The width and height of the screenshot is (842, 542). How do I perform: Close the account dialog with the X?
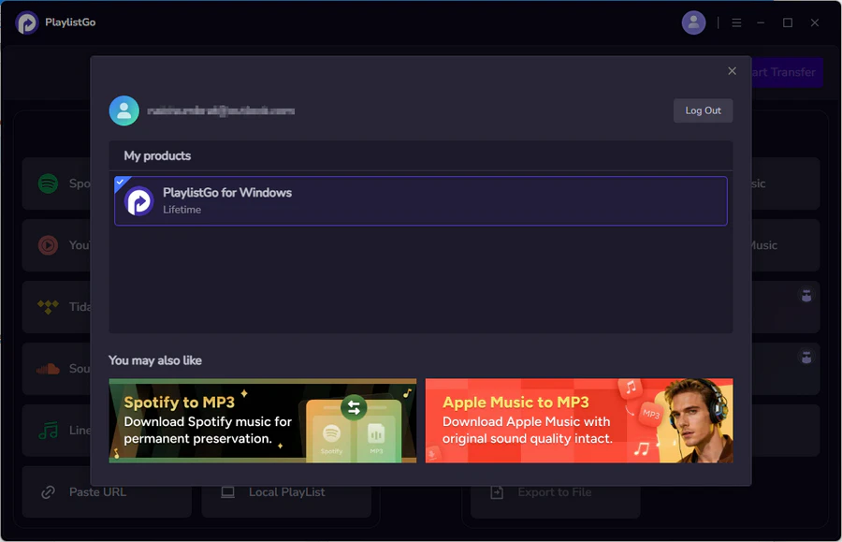(x=732, y=71)
